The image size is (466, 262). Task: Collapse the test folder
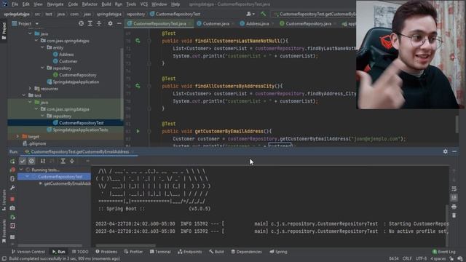[24, 95]
